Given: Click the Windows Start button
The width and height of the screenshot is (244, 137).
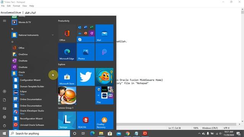Looking at the screenshot, I should tap(4, 134).
